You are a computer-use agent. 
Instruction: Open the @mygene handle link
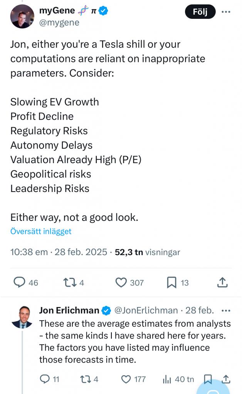tap(59, 23)
